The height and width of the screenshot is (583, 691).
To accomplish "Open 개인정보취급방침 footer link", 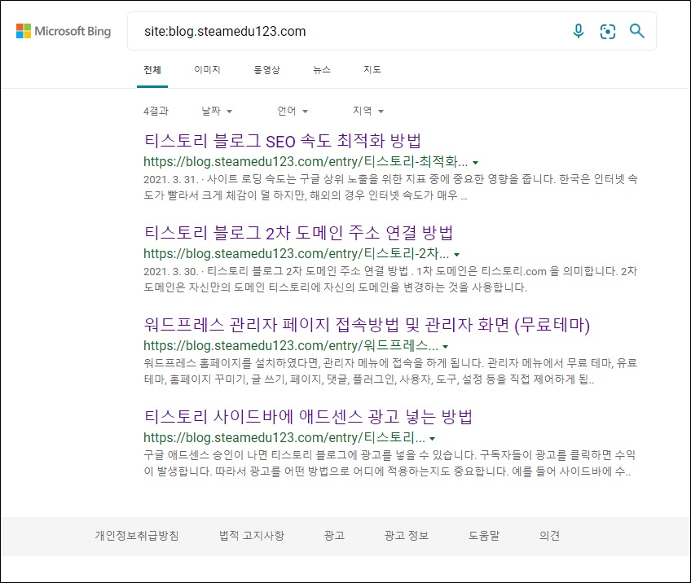I will click(x=137, y=536).
